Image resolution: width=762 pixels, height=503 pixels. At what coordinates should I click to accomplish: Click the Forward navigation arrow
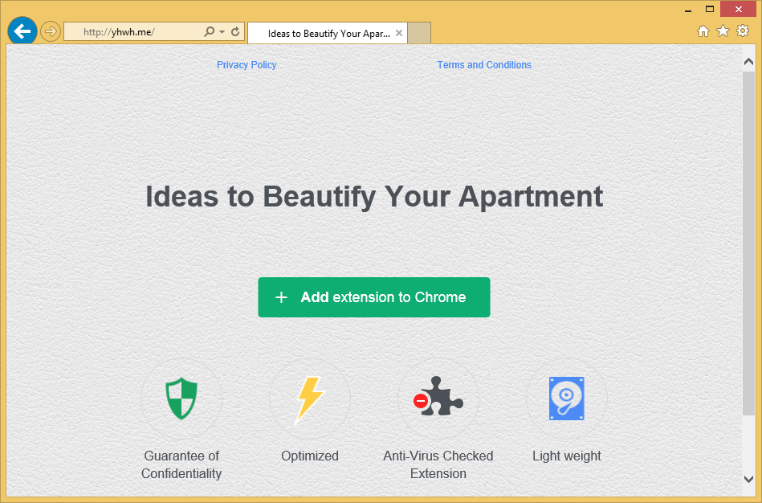[x=51, y=32]
